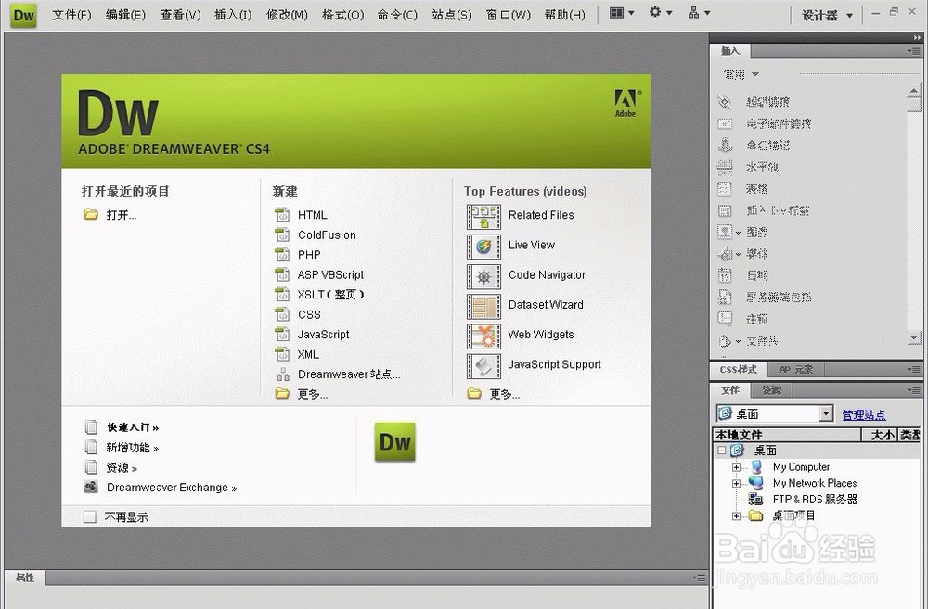This screenshot has height=609, width=928.
Task: Click the date (日期) calendar icon
Action: (725, 275)
